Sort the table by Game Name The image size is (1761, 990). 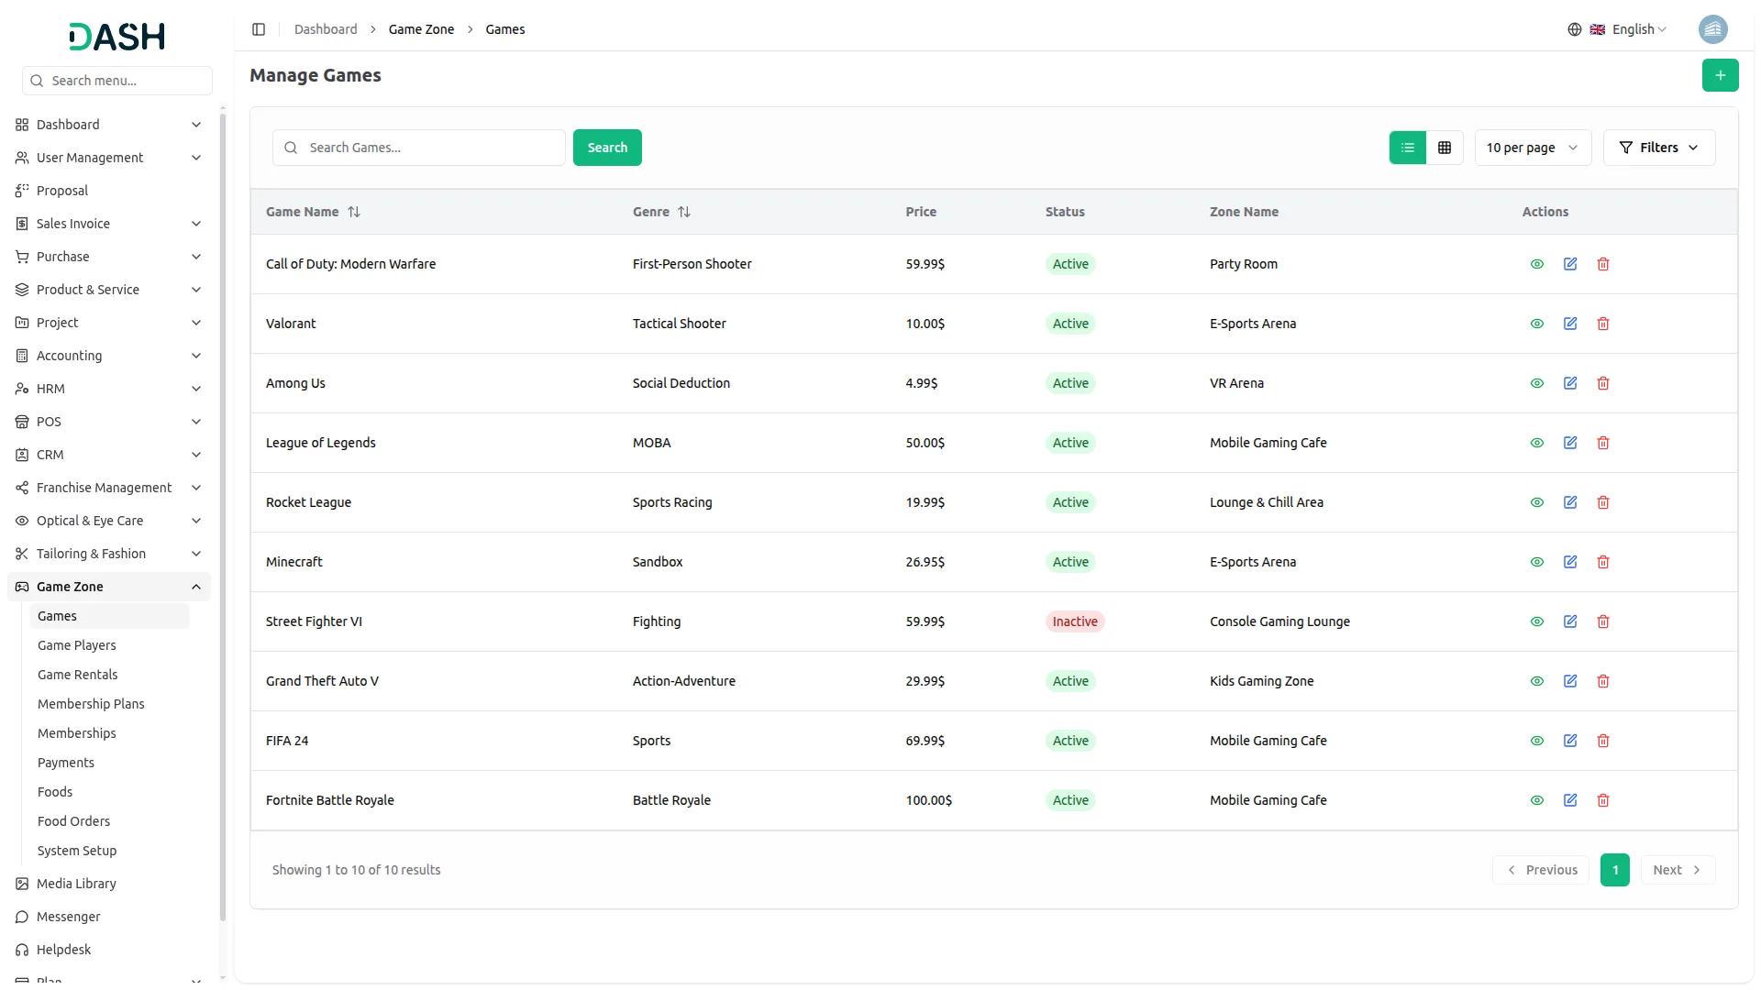pos(353,212)
